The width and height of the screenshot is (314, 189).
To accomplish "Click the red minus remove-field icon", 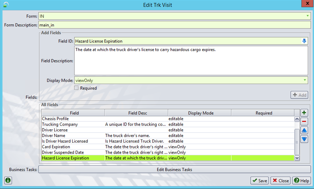I will [x=304, y=122].
